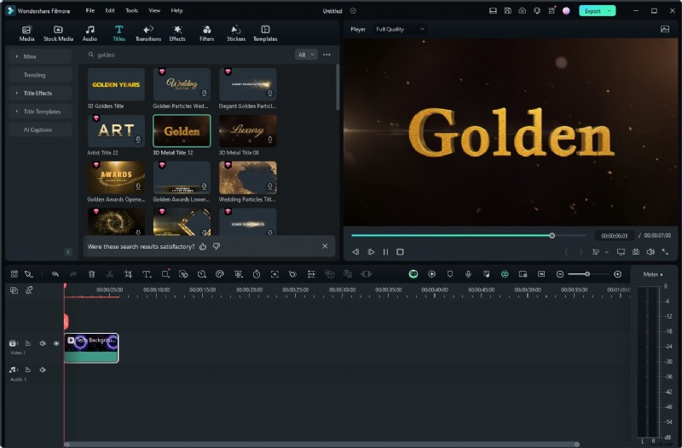Zoom out the timeline with minus icon
The width and height of the screenshot is (682, 448).
[x=560, y=274]
